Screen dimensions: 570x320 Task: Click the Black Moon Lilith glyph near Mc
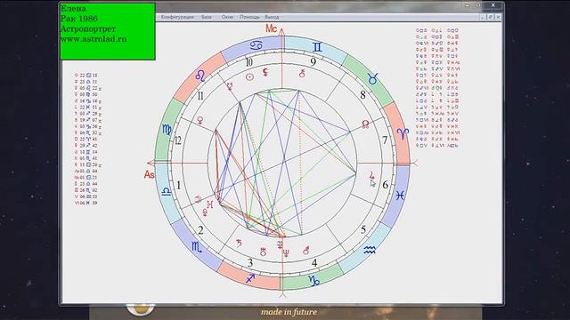click(265, 73)
